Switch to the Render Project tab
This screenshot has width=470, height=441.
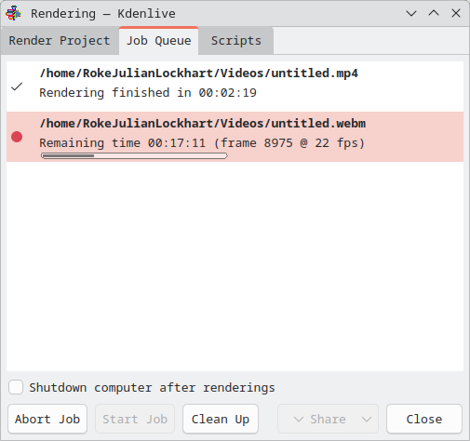pos(60,41)
